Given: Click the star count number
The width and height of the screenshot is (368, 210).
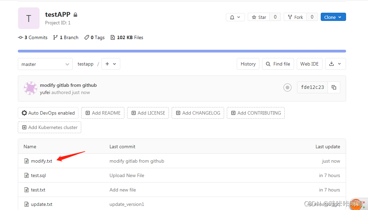Looking at the screenshot, I should pos(275,17).
